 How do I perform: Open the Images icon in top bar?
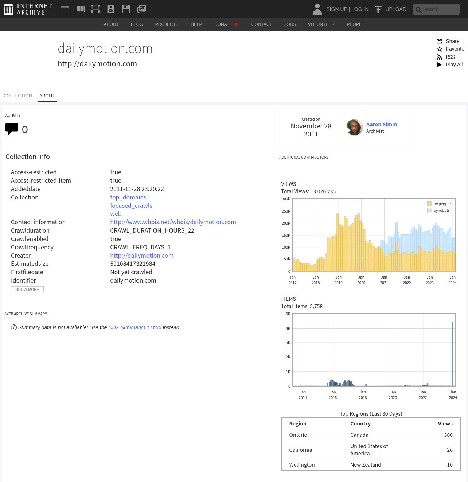coord(141,9)
